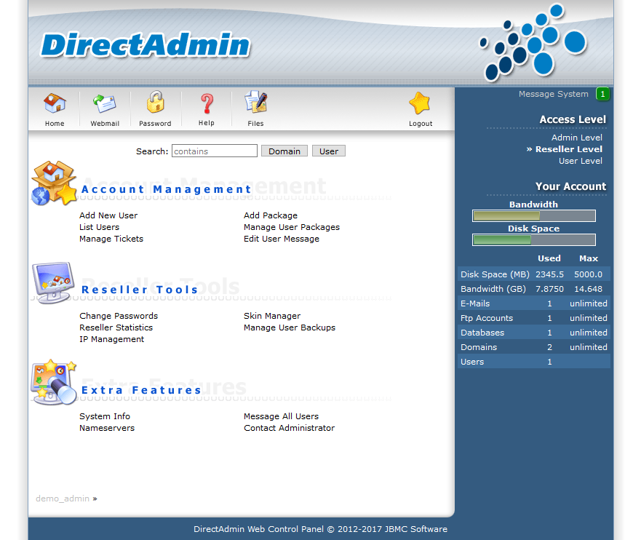Click the Domains row label
Viewport: 641px width, 540px height.
479,347
